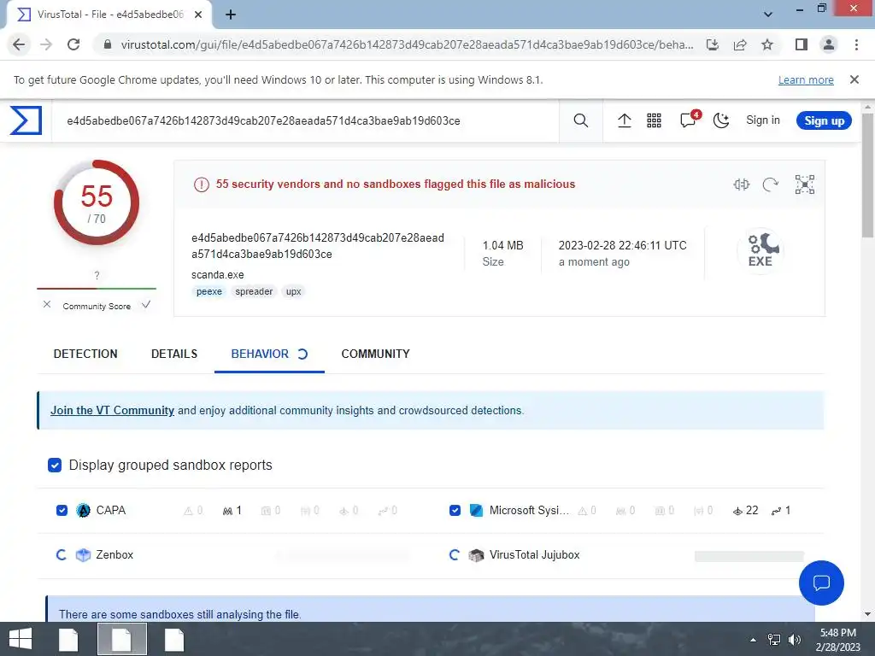The image size is (875, 656).
Task: Bookmark this page star icon
Action: pyautogui.click(x=767, y=44)
